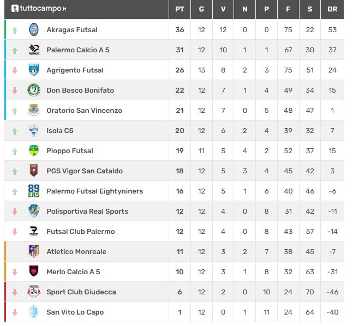Click the red down arrow beside Agrigento Futsal
The image size is (353, 326).
pyautogui.click(x=15, y=70)
